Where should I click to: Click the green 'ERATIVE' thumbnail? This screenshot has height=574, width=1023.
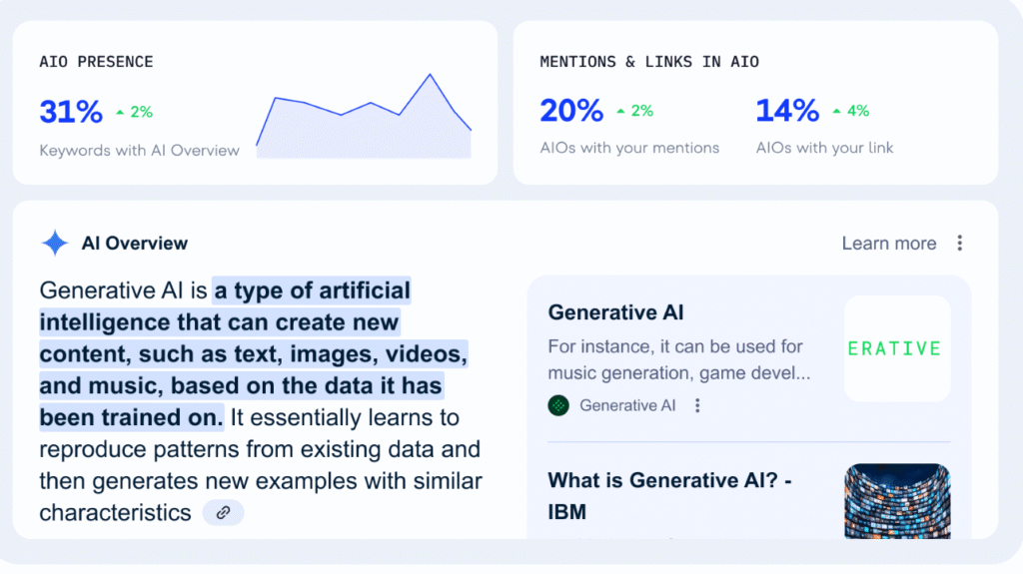[x=896, y=348]
